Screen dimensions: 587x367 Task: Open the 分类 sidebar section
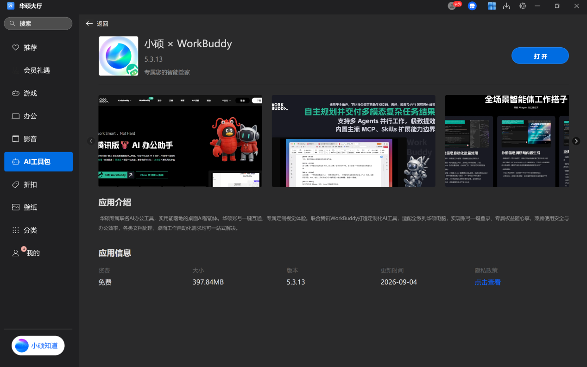(x=38, y=230)
